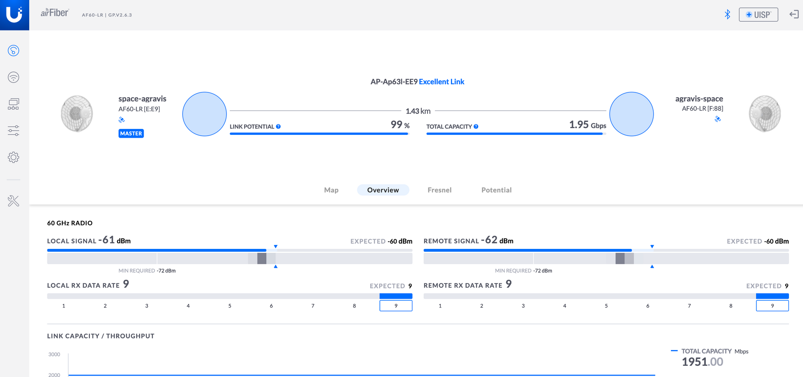Click the space-agravis device name
Viewport: 803px width, 377px height.
[x=142, y=98]
